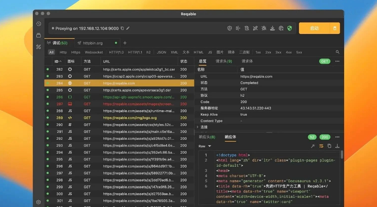Toggle word wrap icon in response body
377x207 pixels.
321,146
